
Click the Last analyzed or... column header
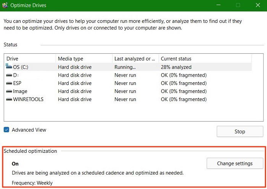coord(135,59)
